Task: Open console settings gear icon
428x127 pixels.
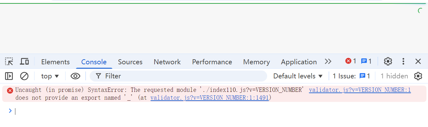Action: 418,76
